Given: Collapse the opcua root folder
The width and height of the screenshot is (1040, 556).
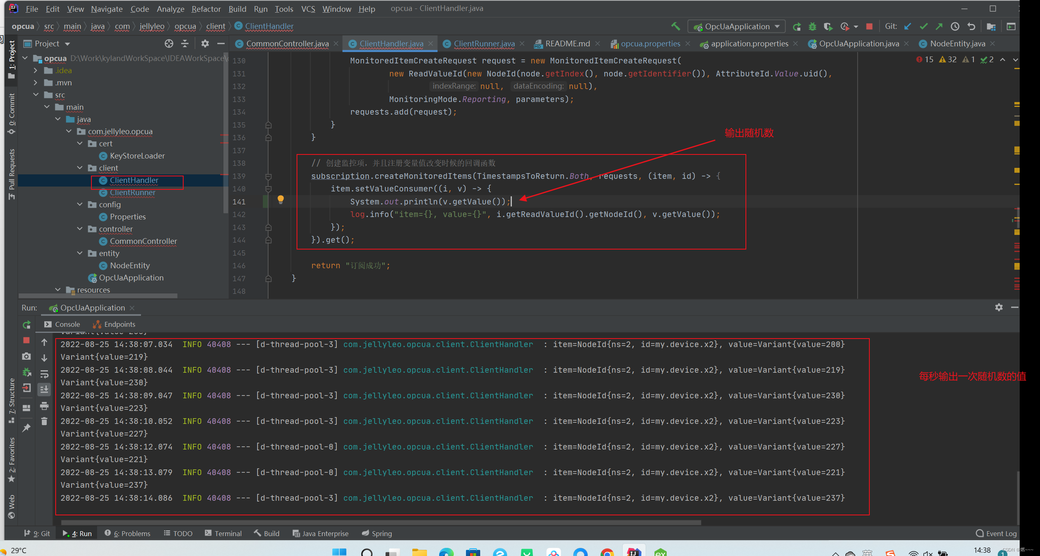Looking at the screenshot, I should [25, 58].
